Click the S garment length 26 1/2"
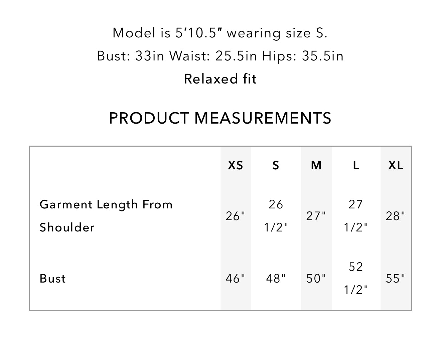Screen dimensions: 441x338 (x=276, y=216)
